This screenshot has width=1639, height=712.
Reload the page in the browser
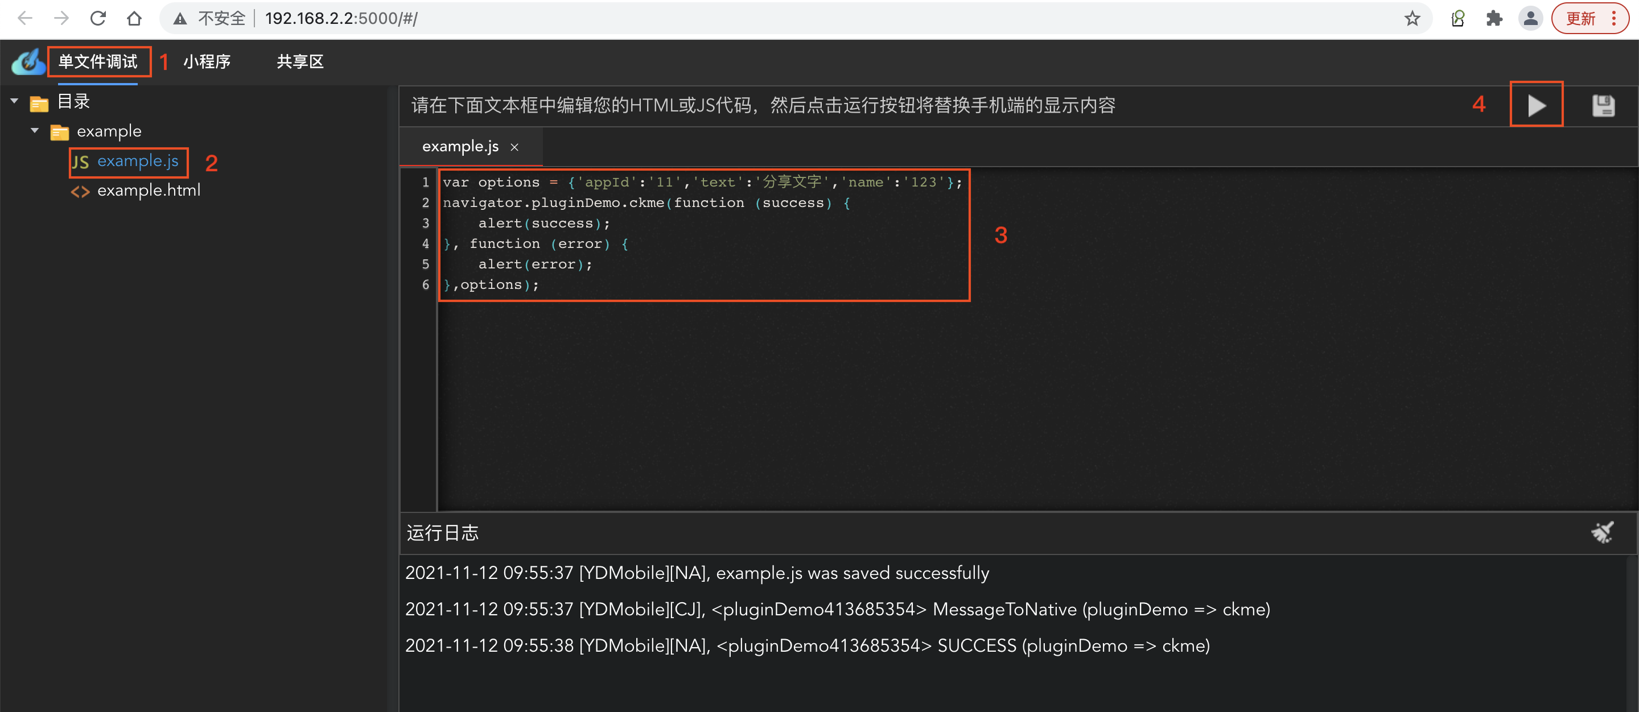tap(98, 18)
